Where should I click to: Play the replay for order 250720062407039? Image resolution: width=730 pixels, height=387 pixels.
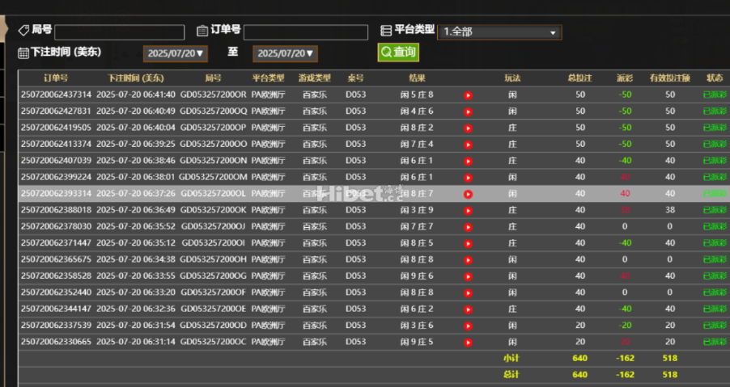(x=468, y=161)
